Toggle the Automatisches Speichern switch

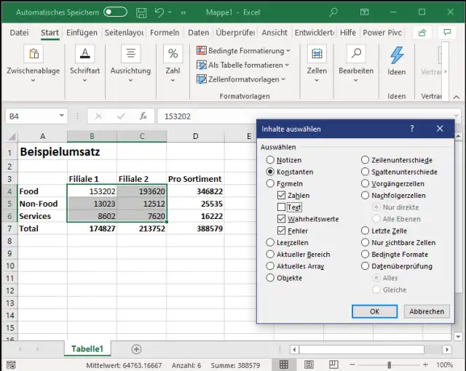[115, 12]
